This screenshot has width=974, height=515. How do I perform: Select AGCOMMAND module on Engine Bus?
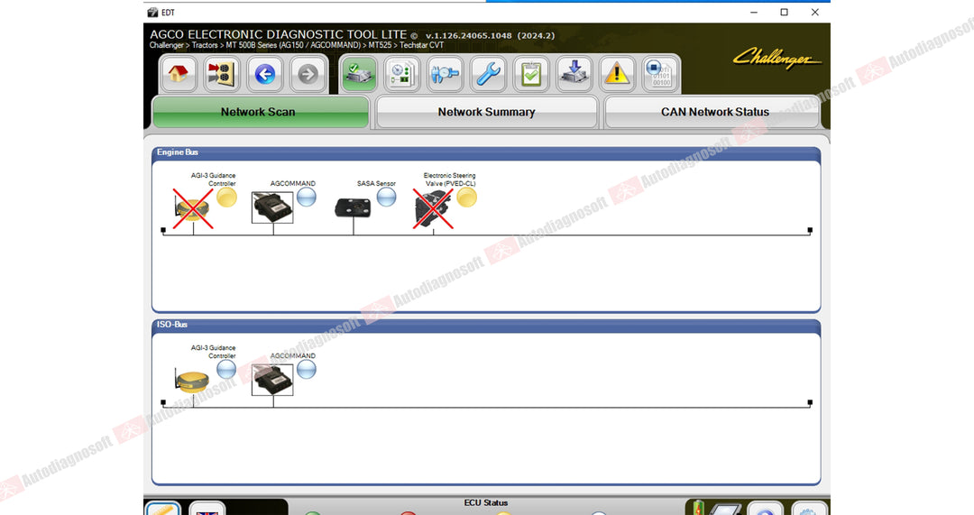272,207
